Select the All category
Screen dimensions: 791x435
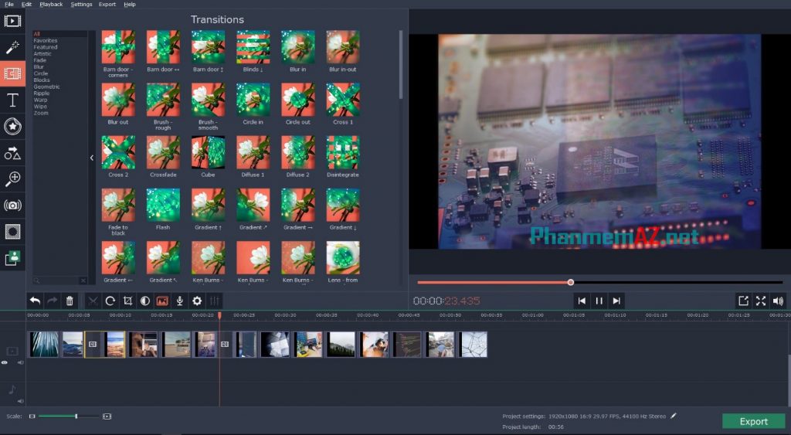[36, 34]
